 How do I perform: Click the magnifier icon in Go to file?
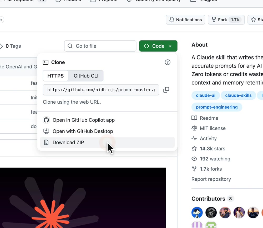[70, 46]
